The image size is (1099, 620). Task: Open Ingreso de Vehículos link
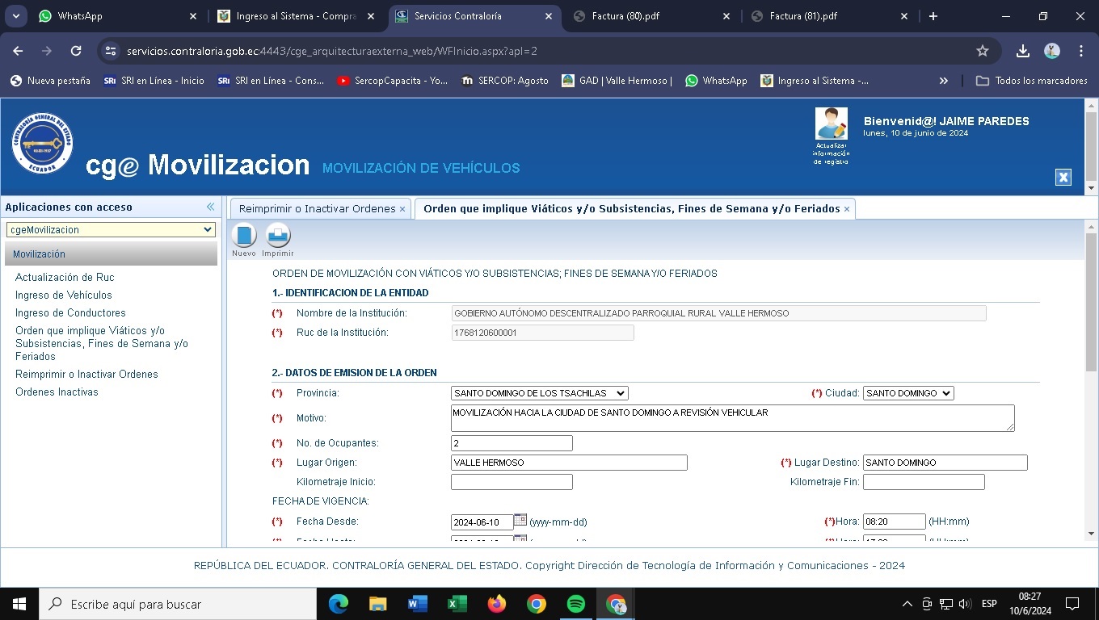point(64,295)
